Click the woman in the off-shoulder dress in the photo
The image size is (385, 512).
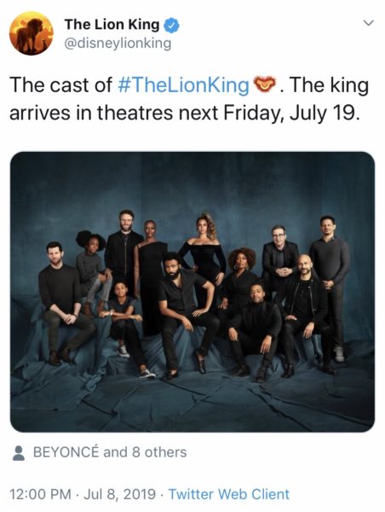point(204,258)
